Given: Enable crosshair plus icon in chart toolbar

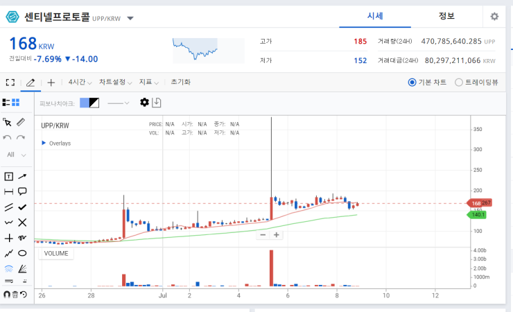Looking at the screenshot, I should [x=51, y=83].
